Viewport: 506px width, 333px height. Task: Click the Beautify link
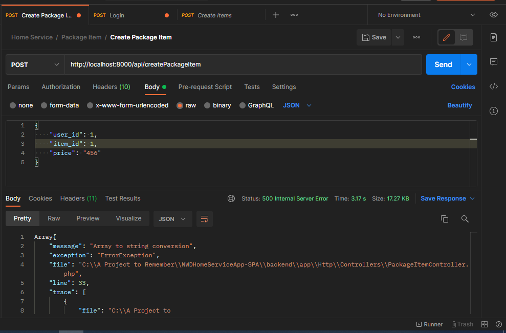tap(459, 105)
